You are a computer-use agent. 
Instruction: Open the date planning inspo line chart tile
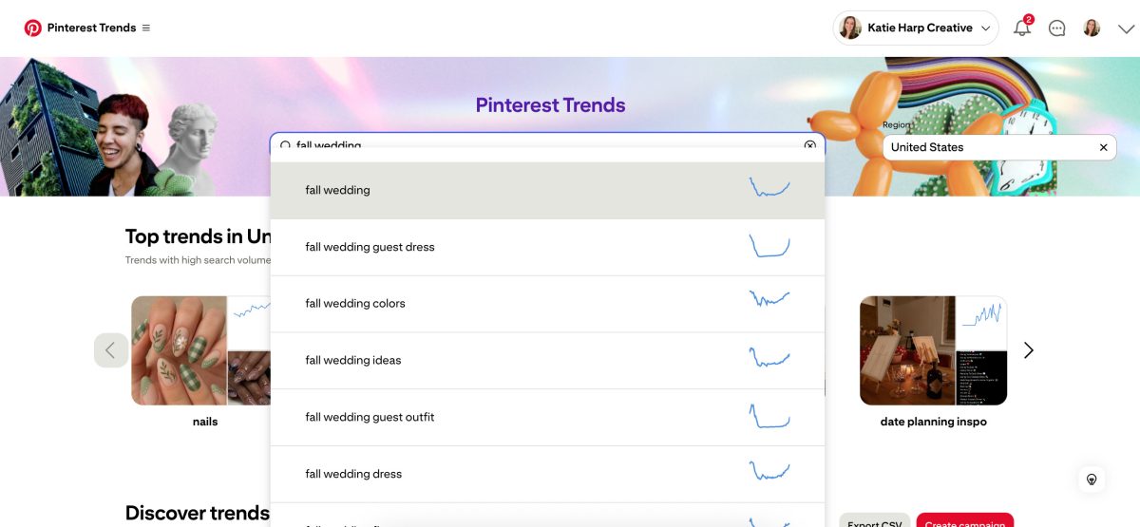click(x=981, y=322)
